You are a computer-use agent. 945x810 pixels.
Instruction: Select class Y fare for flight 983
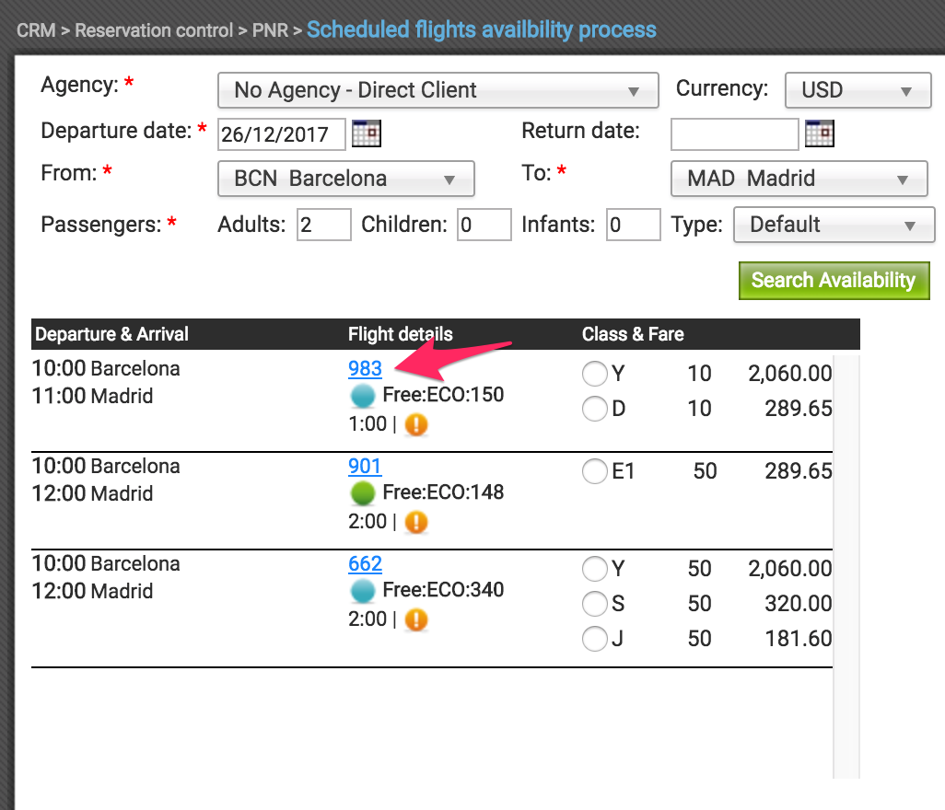pos(594,374)
